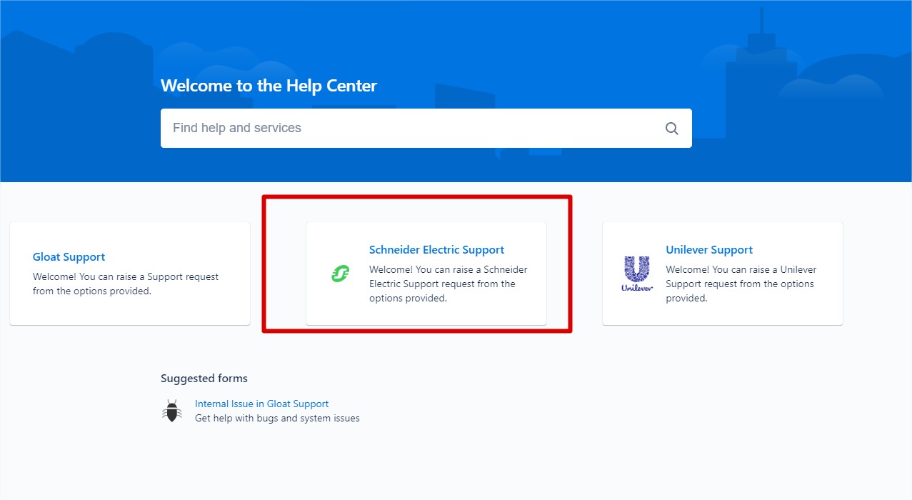Click Unilever card welcome description text
The height and width of the screenshot is (500, 912).
pos(741,284)
